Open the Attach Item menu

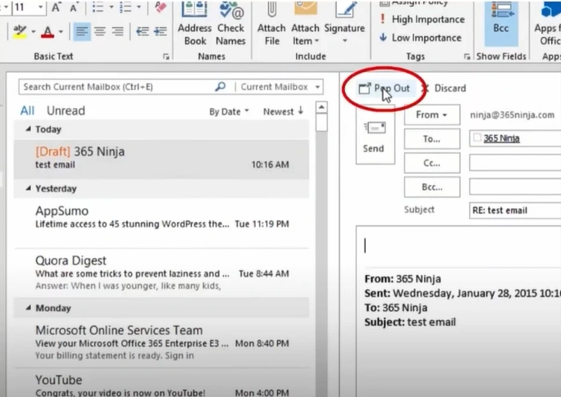[305, 24]
